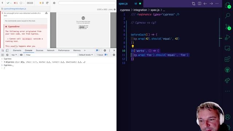The height and width of the screenshot is (131, 233).
Task: Click line number 10 in the editor
Action: point(124,51)
